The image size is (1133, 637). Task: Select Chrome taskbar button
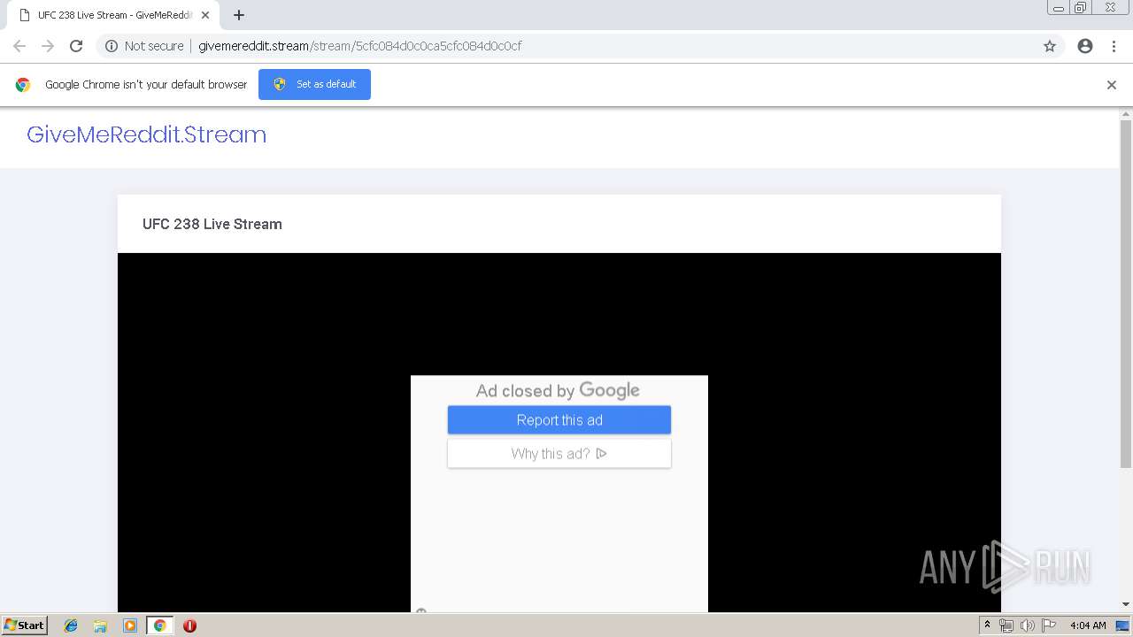pyautogui.click(x=159, y=625)
